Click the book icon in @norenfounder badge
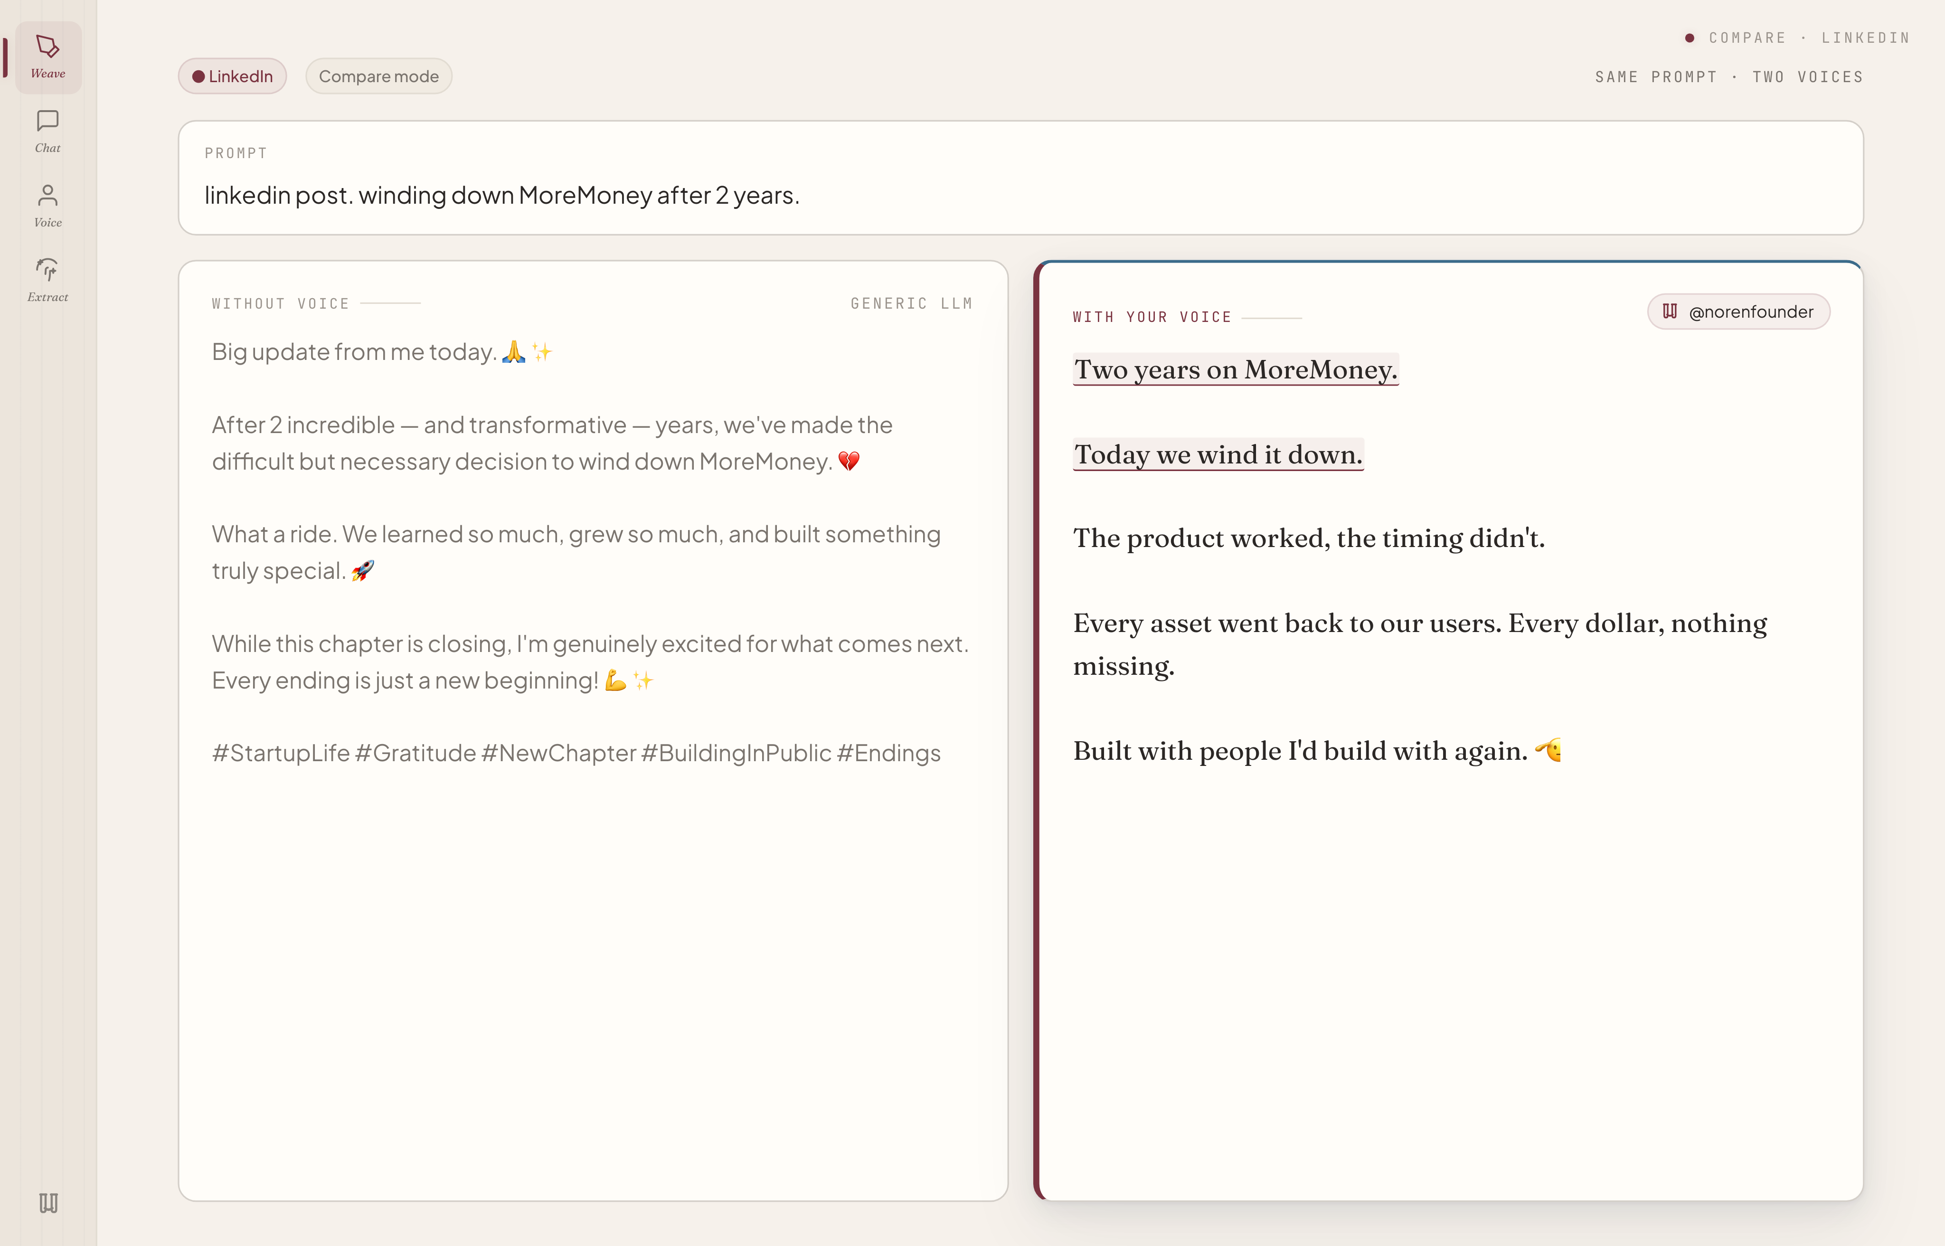 click(1670, 311)
